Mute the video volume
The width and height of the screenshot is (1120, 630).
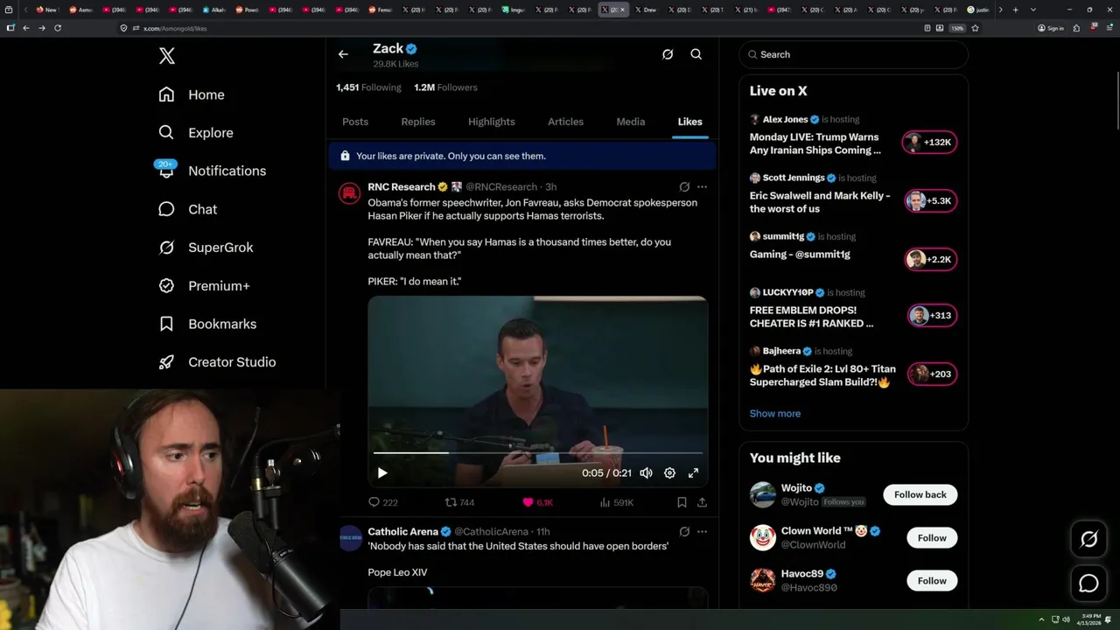646,473
